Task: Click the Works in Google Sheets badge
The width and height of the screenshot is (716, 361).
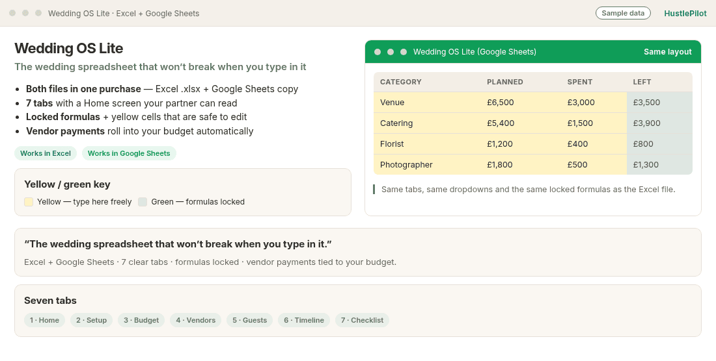Action: [x=129, y=153]
